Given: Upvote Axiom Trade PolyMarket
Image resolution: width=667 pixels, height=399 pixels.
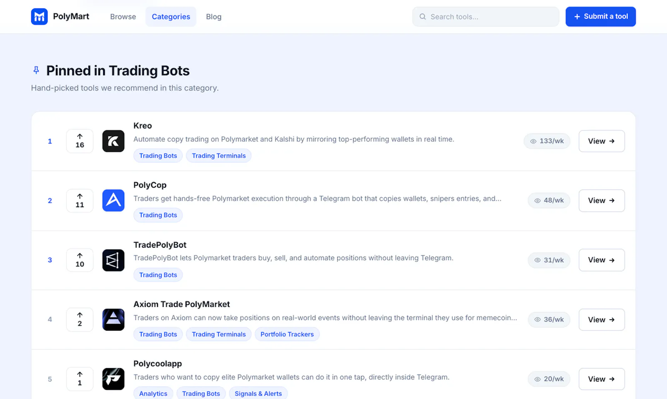Looking at the screenshot, I should pyautogui.click(x=80, y=320).
